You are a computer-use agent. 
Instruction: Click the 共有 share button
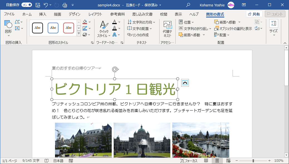(x=254, y=14)
